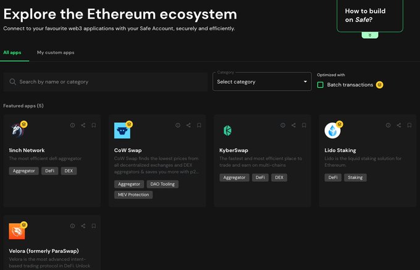Click batch badge on Lido Staking logo
This screenshot has height=270, width=420.
pyautogui.click(x=339, y=124)
